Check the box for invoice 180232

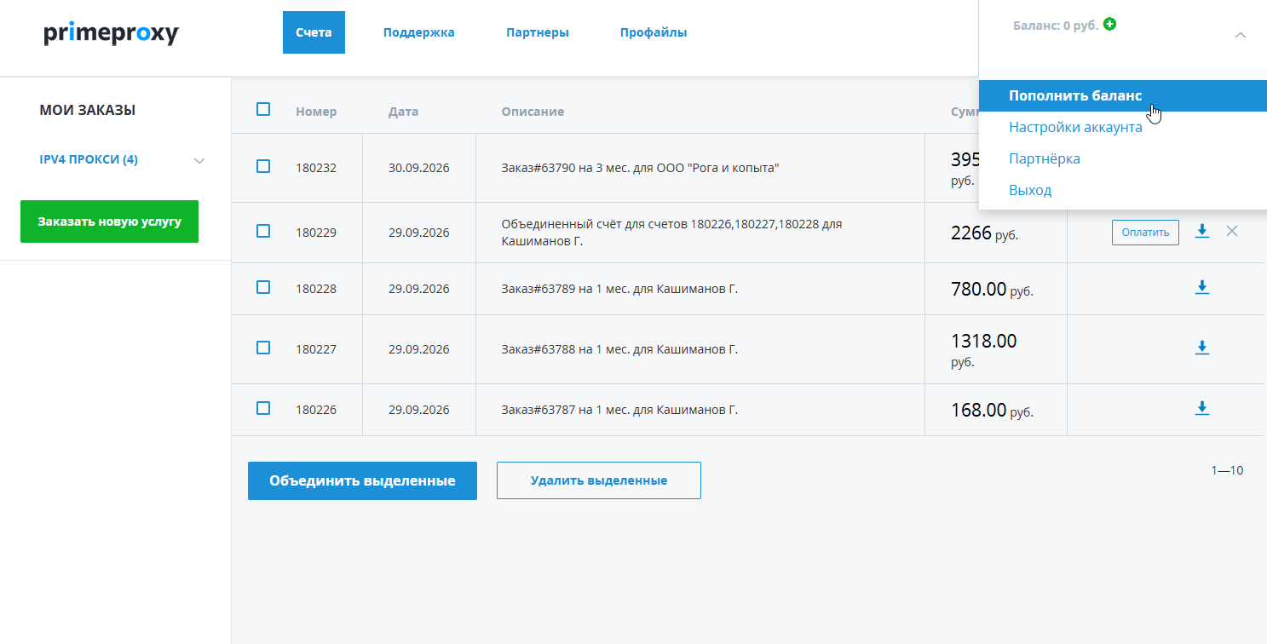coord(263,166)
